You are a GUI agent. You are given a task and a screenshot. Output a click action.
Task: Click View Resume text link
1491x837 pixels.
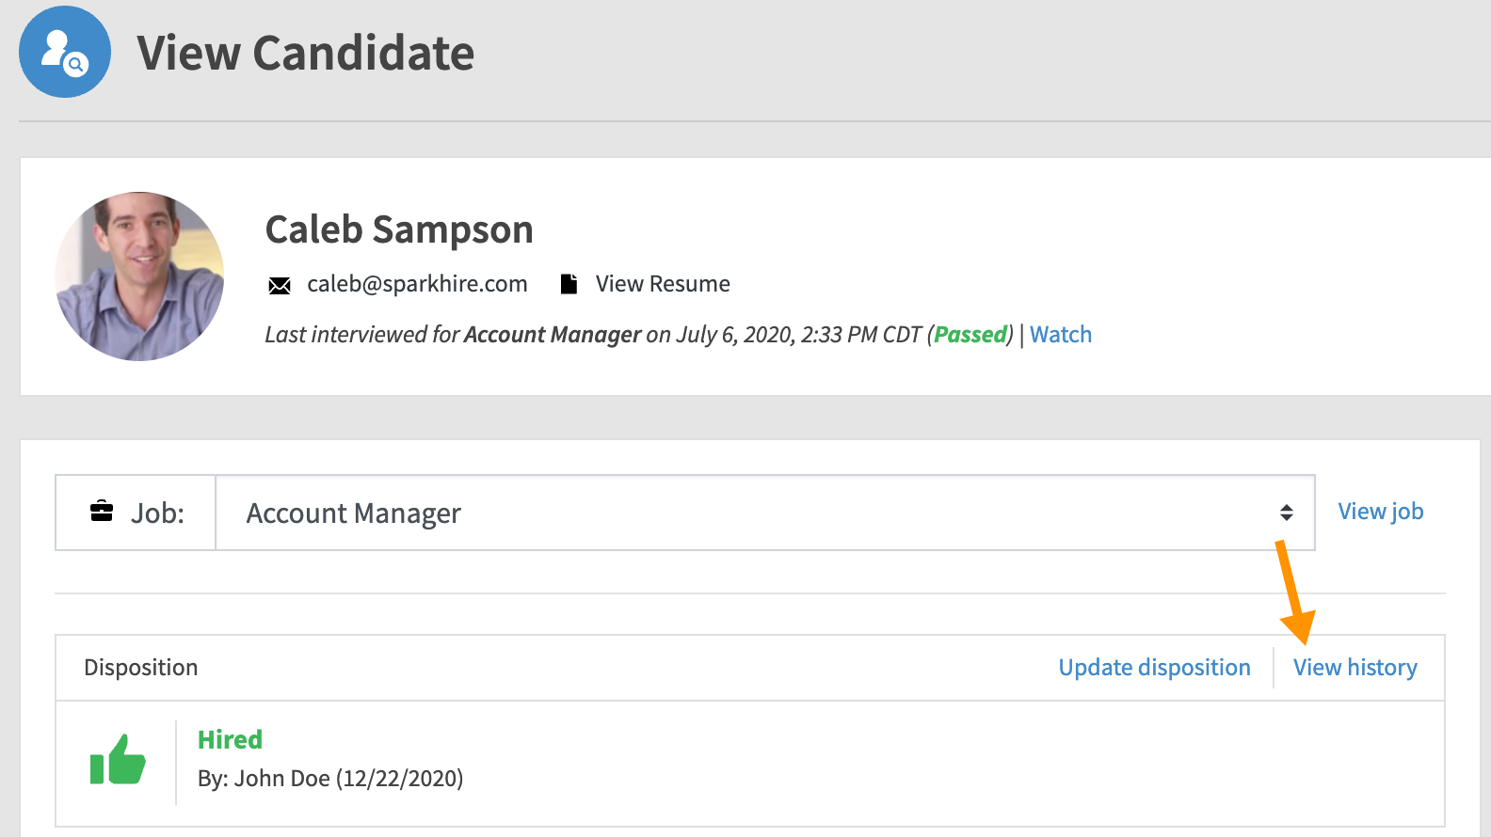pos(663,284)
